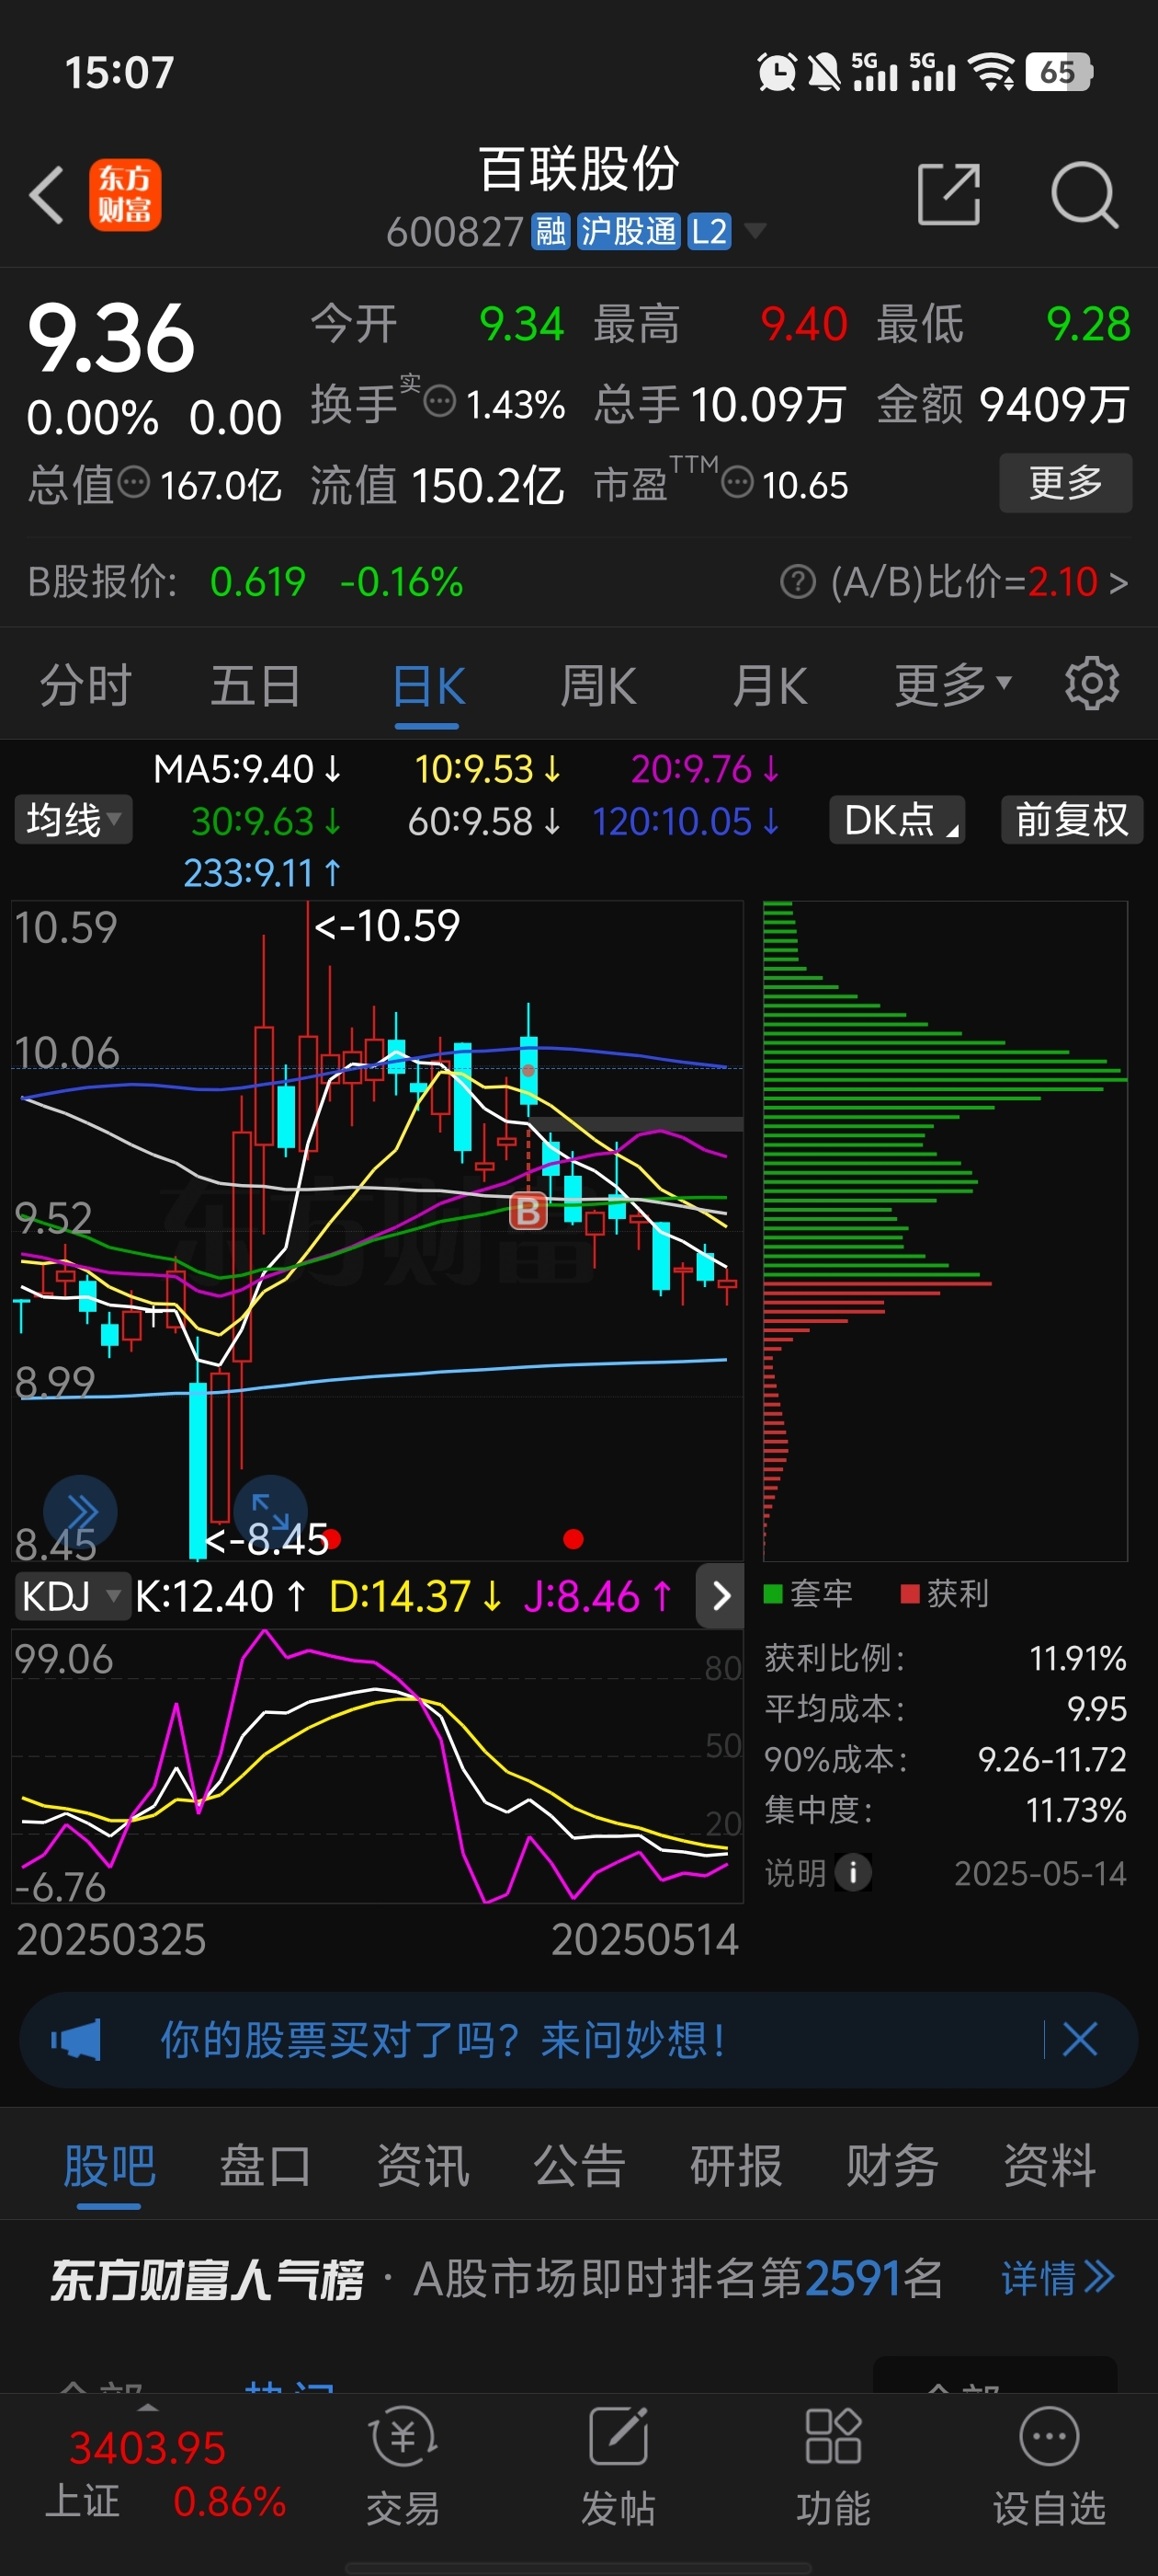The image size is (1158, 2576).
Task: Tap the double-arrow scroll chart icon
Action: pos(80,1511)
